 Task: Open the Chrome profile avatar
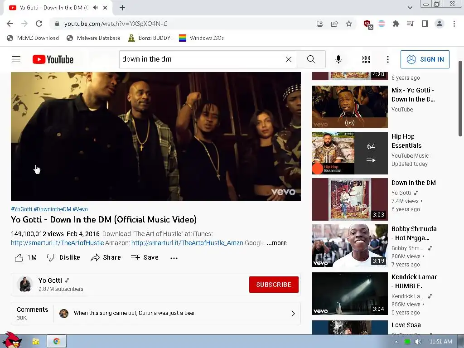coord(440,24)
